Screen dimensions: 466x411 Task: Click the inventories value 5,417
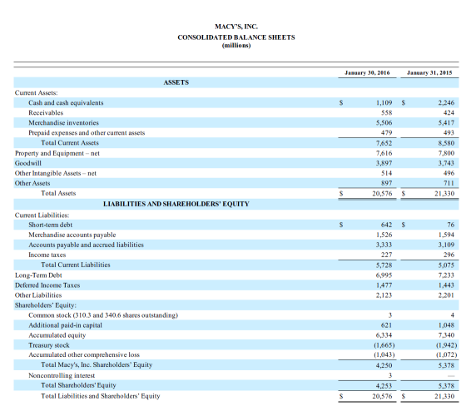point(446,123)
